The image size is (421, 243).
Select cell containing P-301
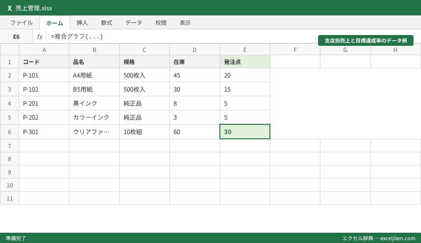44,132
